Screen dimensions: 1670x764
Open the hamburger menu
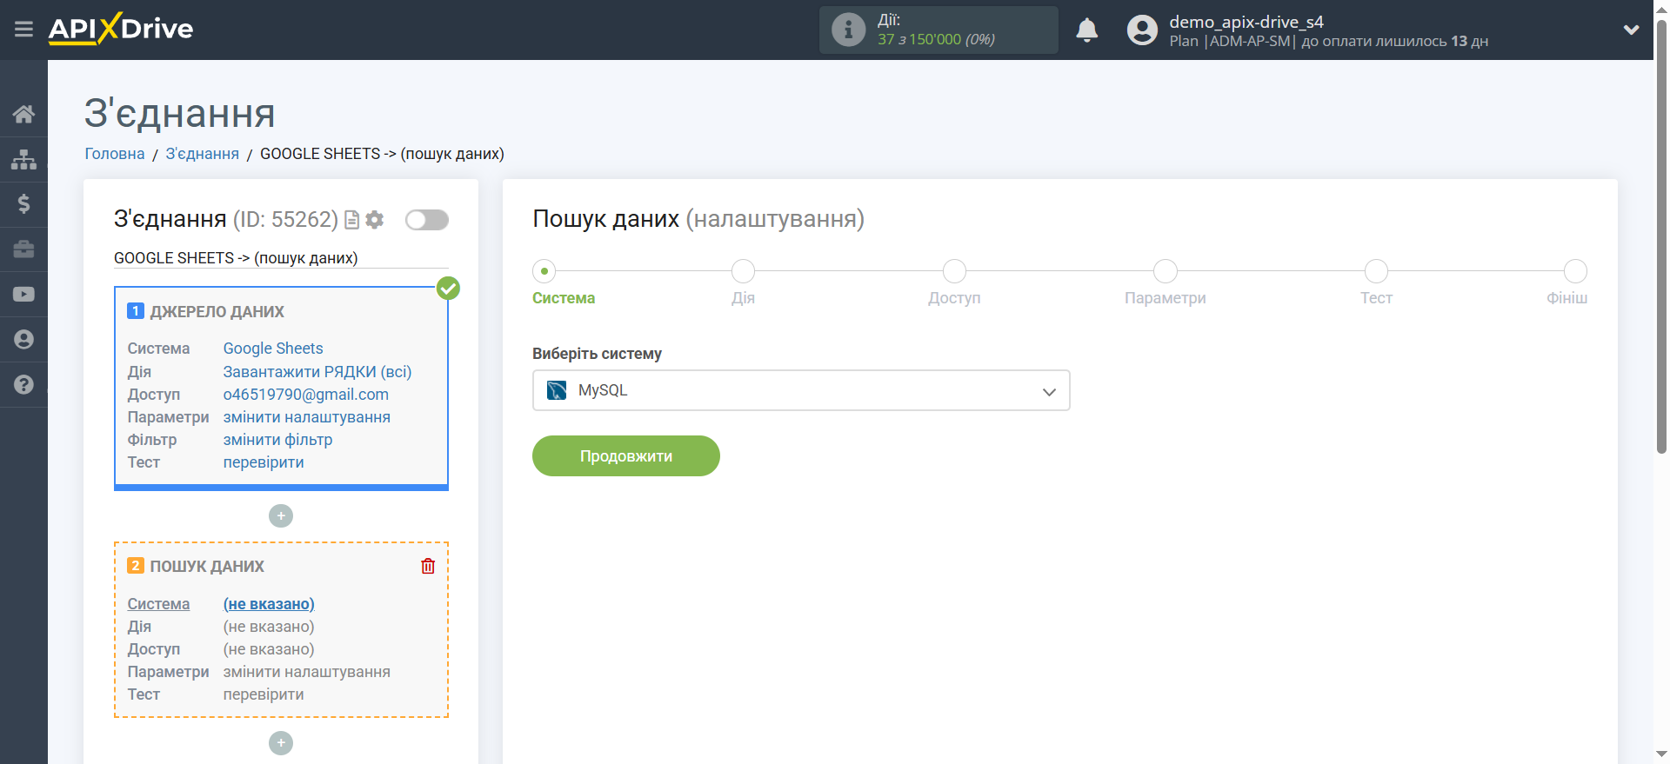tap(23, 30)
